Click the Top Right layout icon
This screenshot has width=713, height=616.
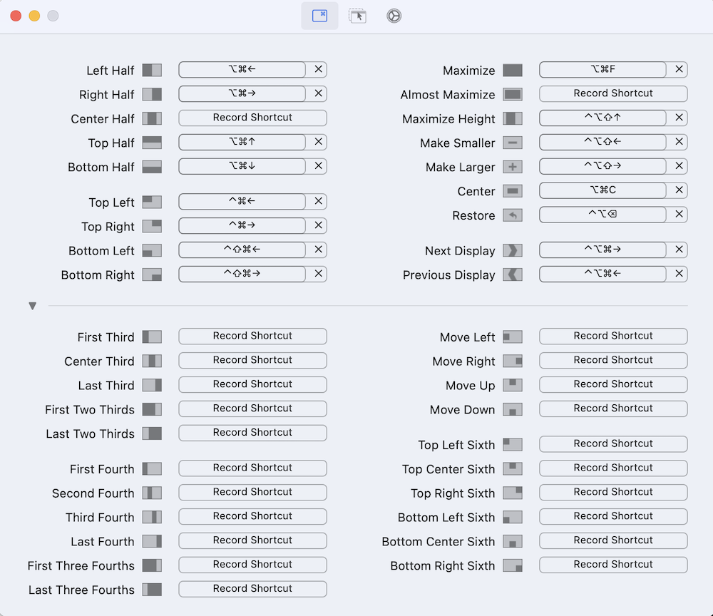pyautogui.click(x=152, y=226)
